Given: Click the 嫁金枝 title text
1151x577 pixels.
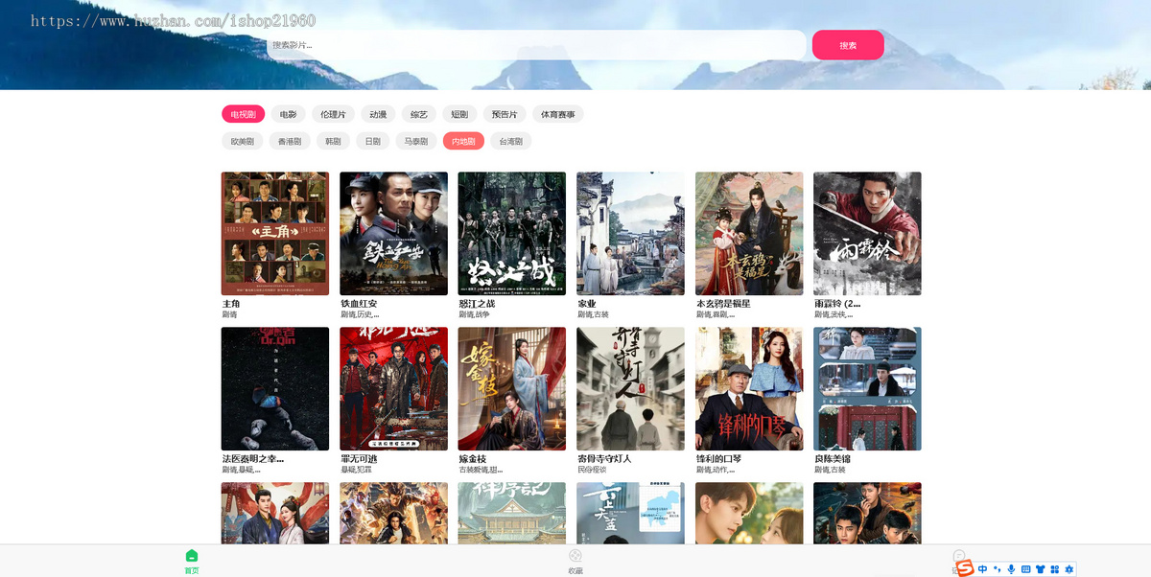Looking at the screenshot, I should [x=472, y=459].
